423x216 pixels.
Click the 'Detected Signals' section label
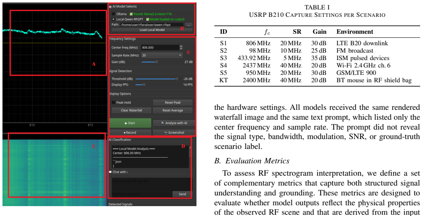[x=120, y=204]
